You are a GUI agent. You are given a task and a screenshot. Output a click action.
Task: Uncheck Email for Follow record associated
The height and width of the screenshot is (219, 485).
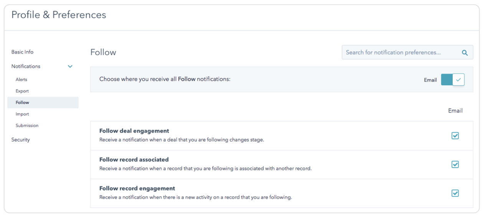[x=455, y=164]
